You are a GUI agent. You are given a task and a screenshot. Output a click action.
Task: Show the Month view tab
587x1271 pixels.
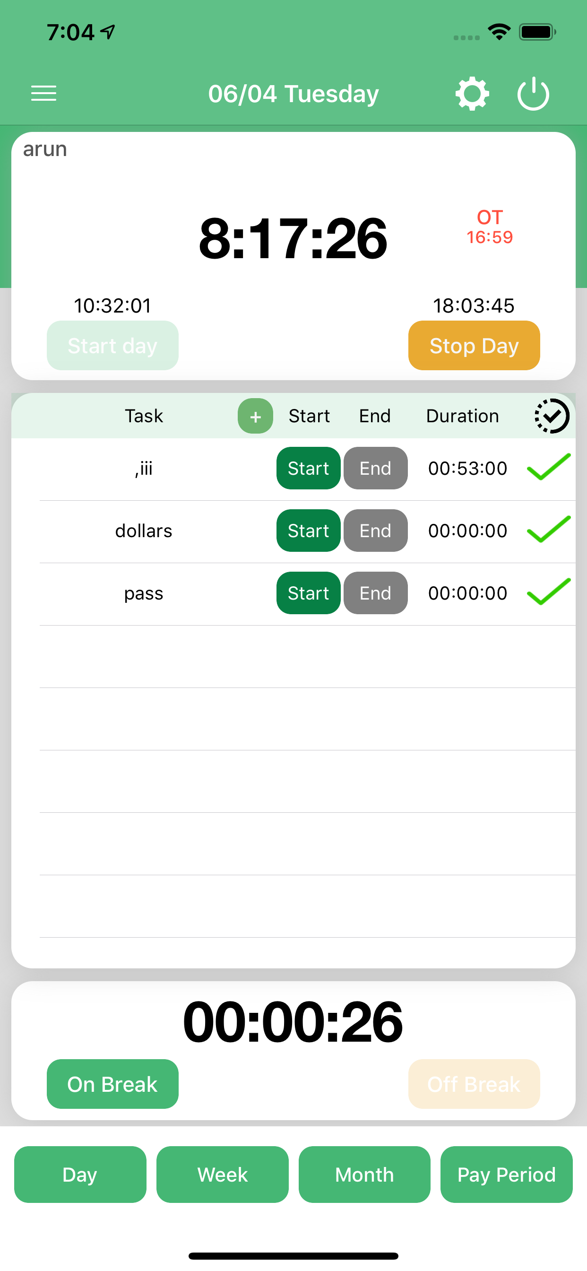364,1174
